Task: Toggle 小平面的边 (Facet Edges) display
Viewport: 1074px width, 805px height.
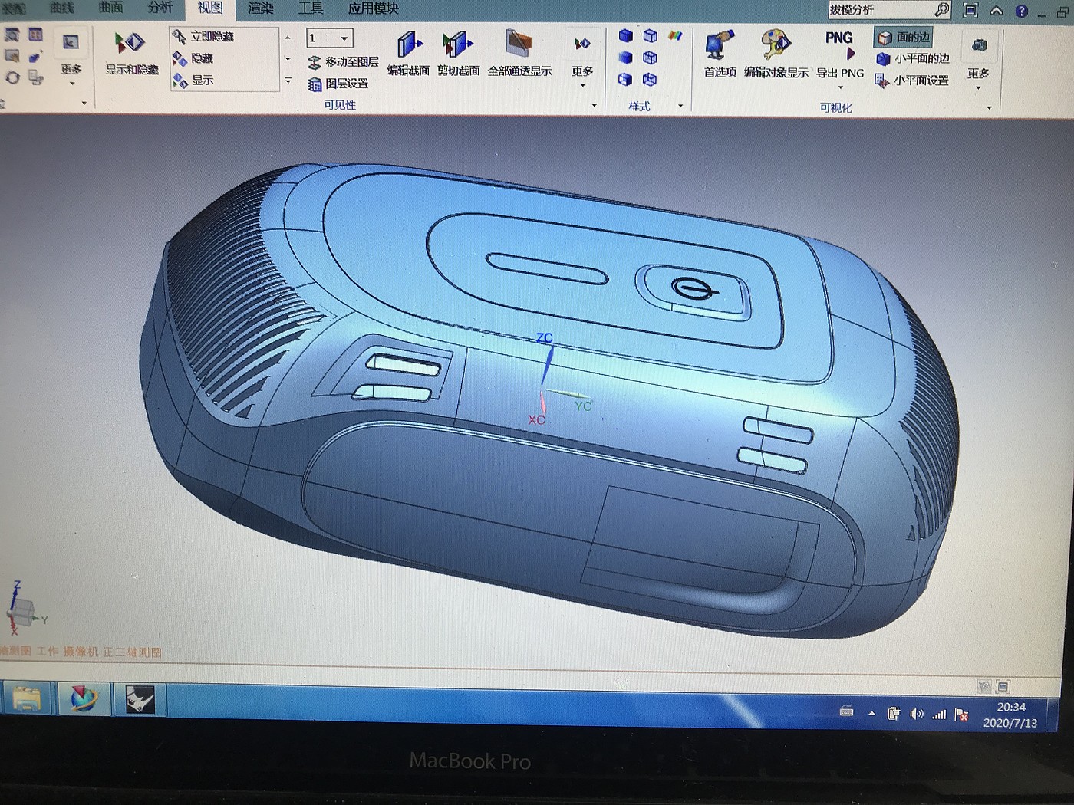Action: [913, 58]
